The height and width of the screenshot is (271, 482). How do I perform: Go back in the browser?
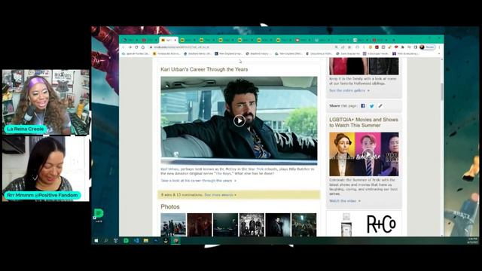[x=124, y=47]
